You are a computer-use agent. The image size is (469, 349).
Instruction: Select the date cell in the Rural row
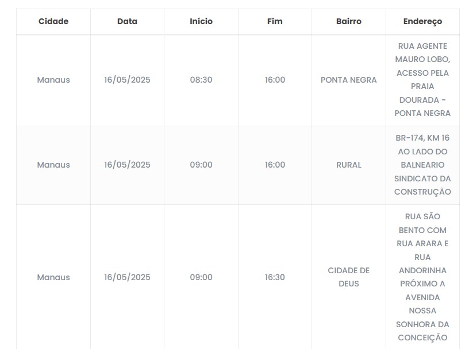pos(127,165)
